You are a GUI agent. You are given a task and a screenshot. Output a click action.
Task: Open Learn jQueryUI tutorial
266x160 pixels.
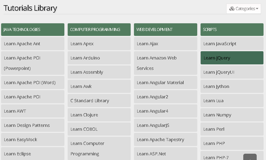232,72
